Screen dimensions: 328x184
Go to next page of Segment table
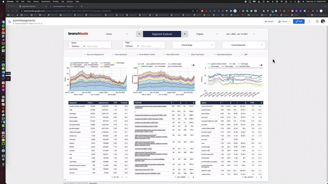pyautogui.click(x=127, y=177)
